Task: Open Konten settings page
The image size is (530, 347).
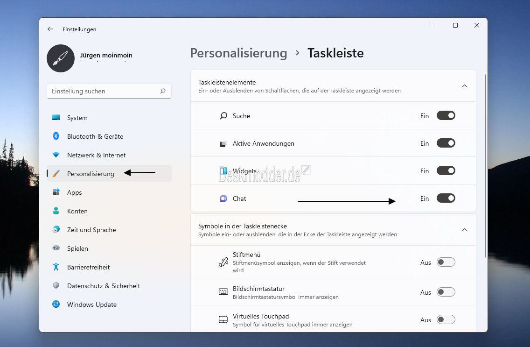Action: 109,211
